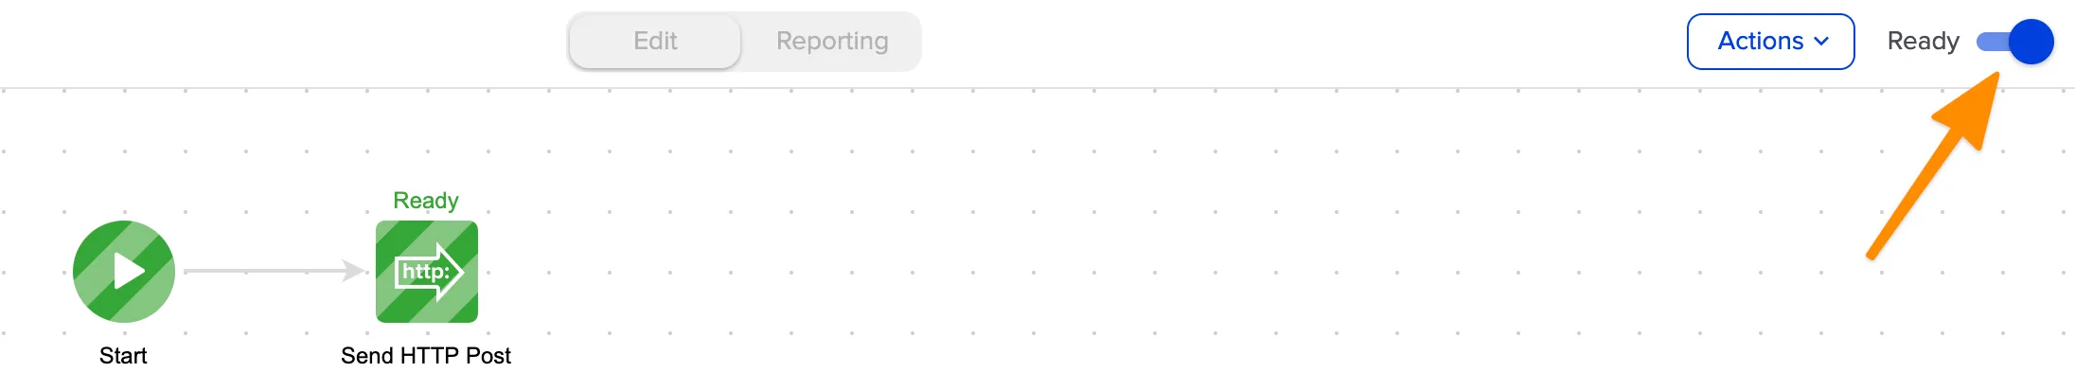Click the arrowhead pointing to HTTP Post
The image size is (2075, 390).
pyautogui.click(x=354, y=271)
